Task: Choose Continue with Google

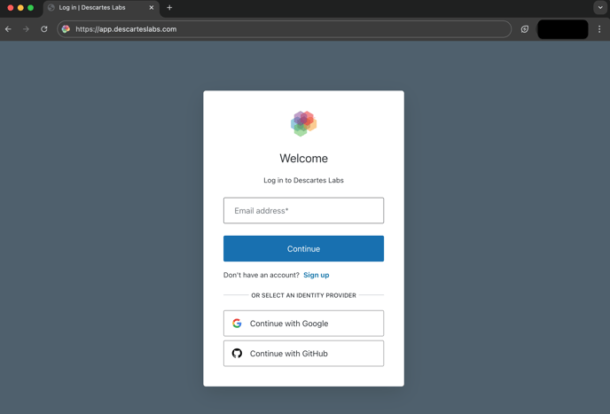Action: coord(303,324)
